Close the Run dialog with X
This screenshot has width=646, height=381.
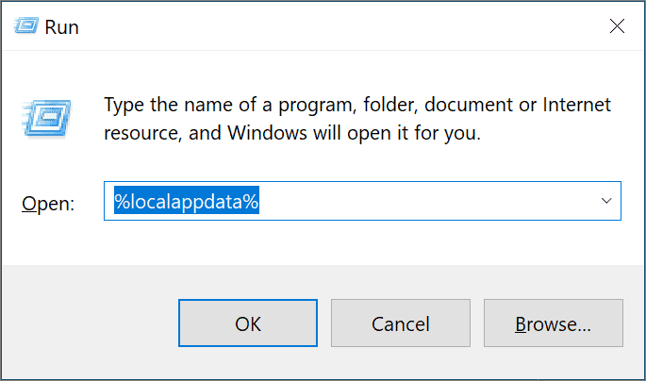pyautogui.click(x=617, y=26)
